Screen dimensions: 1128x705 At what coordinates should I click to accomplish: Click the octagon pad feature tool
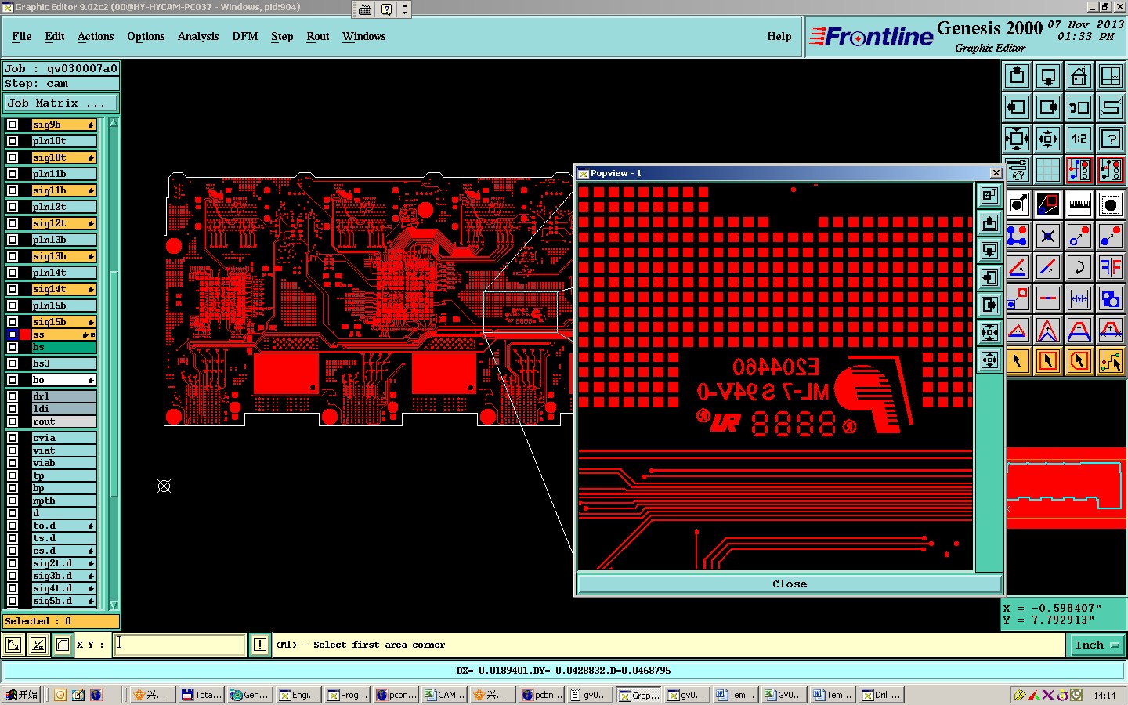pyautogui.click(x=1111, y=205)
